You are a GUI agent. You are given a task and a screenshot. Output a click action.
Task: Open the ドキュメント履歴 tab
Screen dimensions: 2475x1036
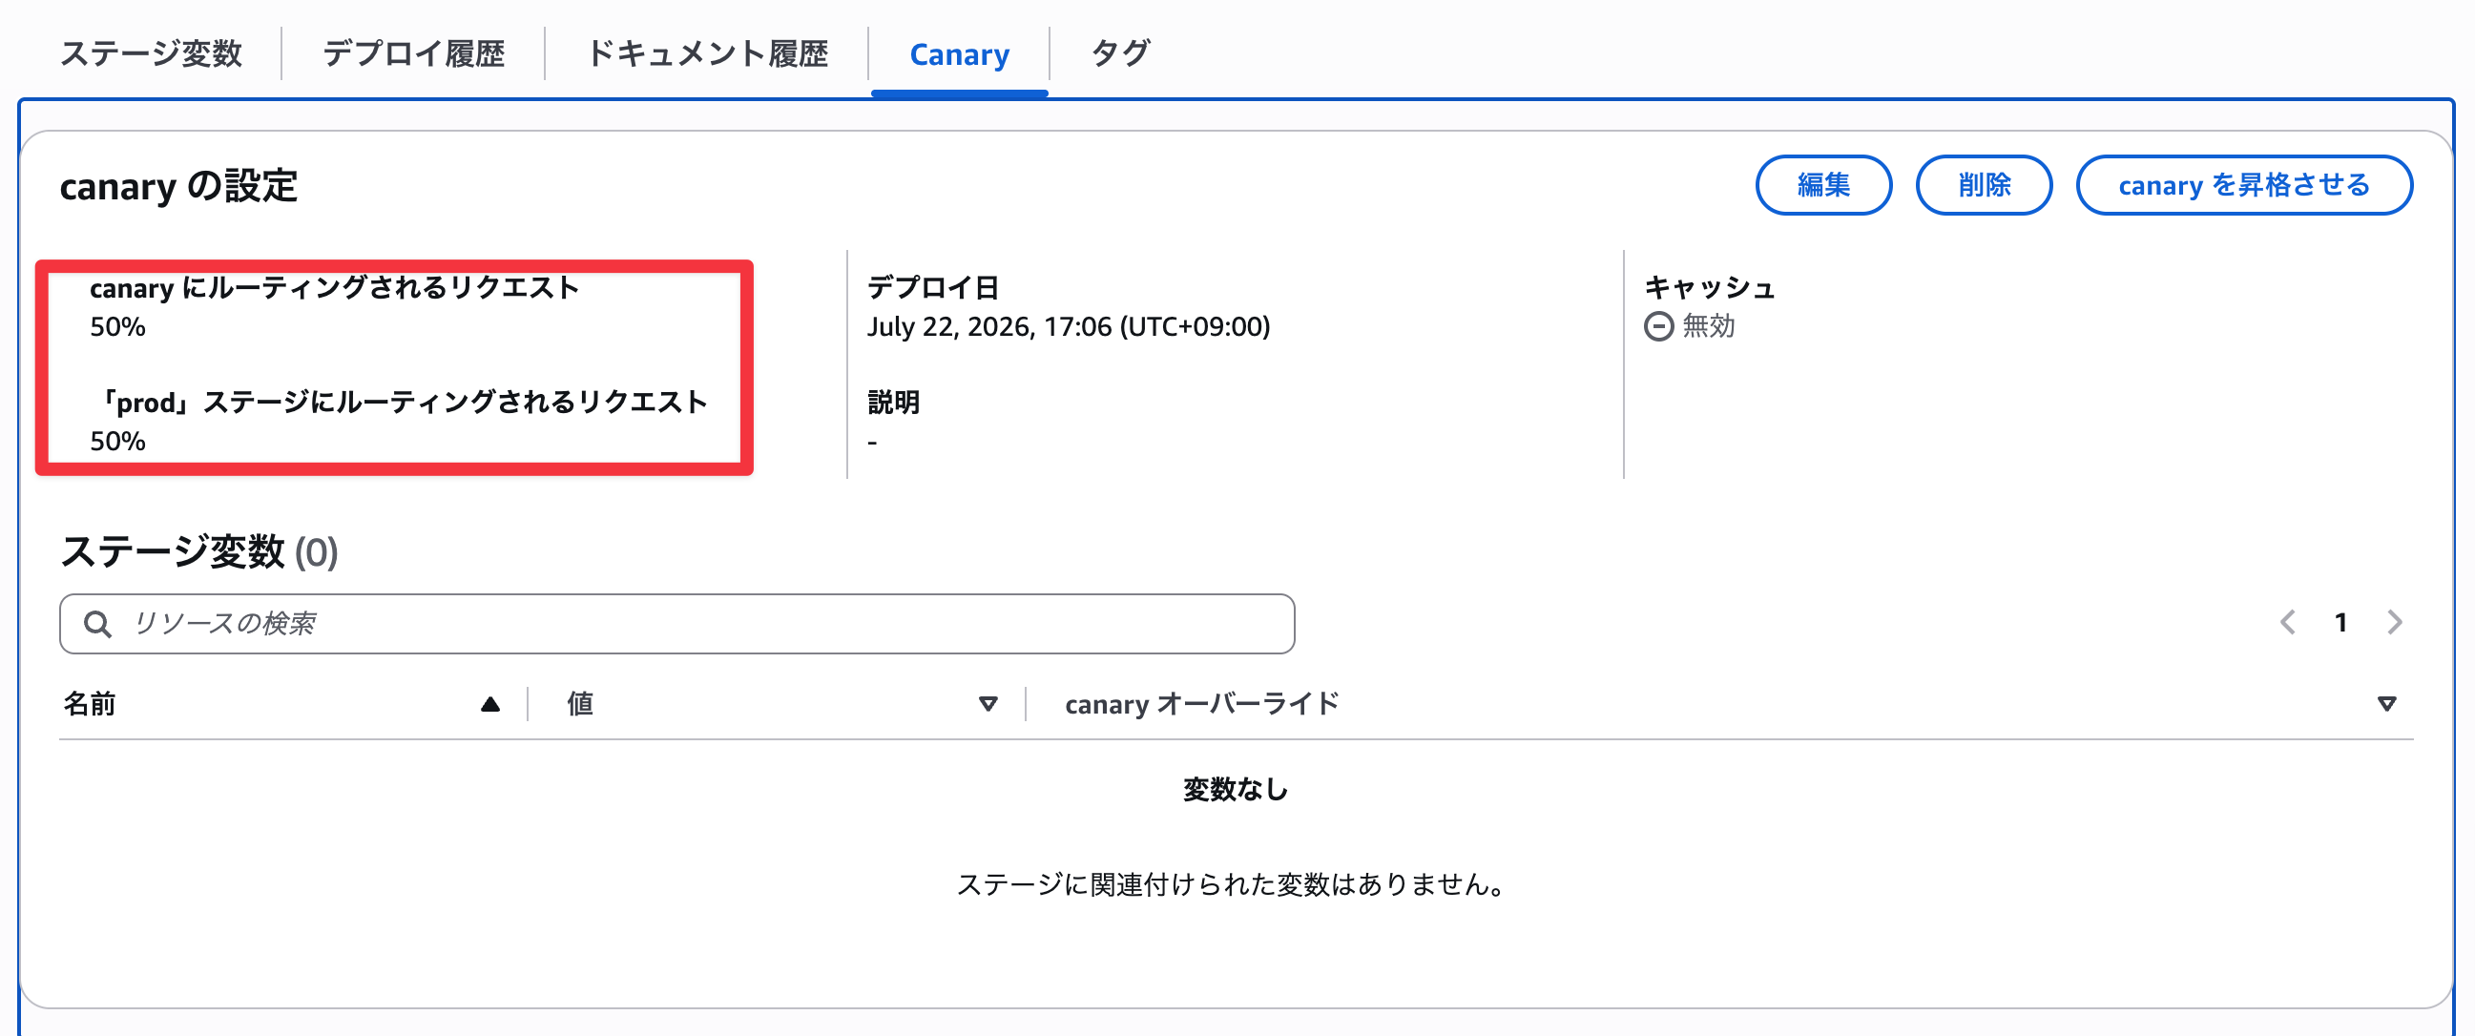(x=706, y=53)
